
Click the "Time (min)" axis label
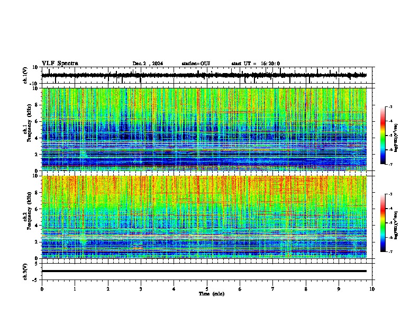pos(212,294)
